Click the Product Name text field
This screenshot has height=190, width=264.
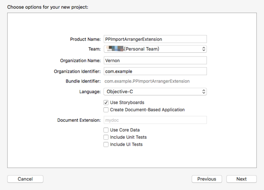coord(155,39)
